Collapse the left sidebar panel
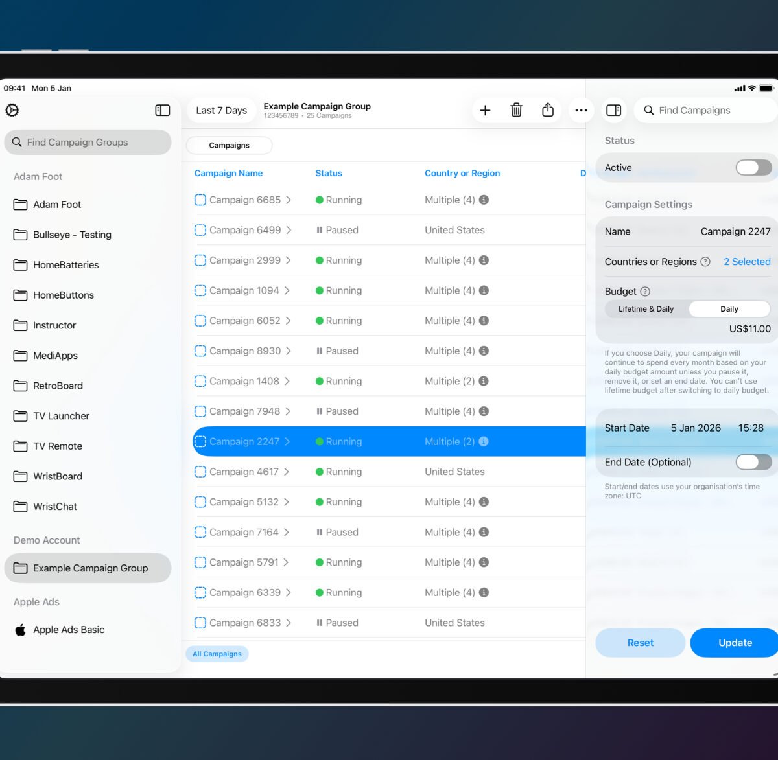Image resolution: width=778 pixels, height=760 pixels. [x=163, y=110]
